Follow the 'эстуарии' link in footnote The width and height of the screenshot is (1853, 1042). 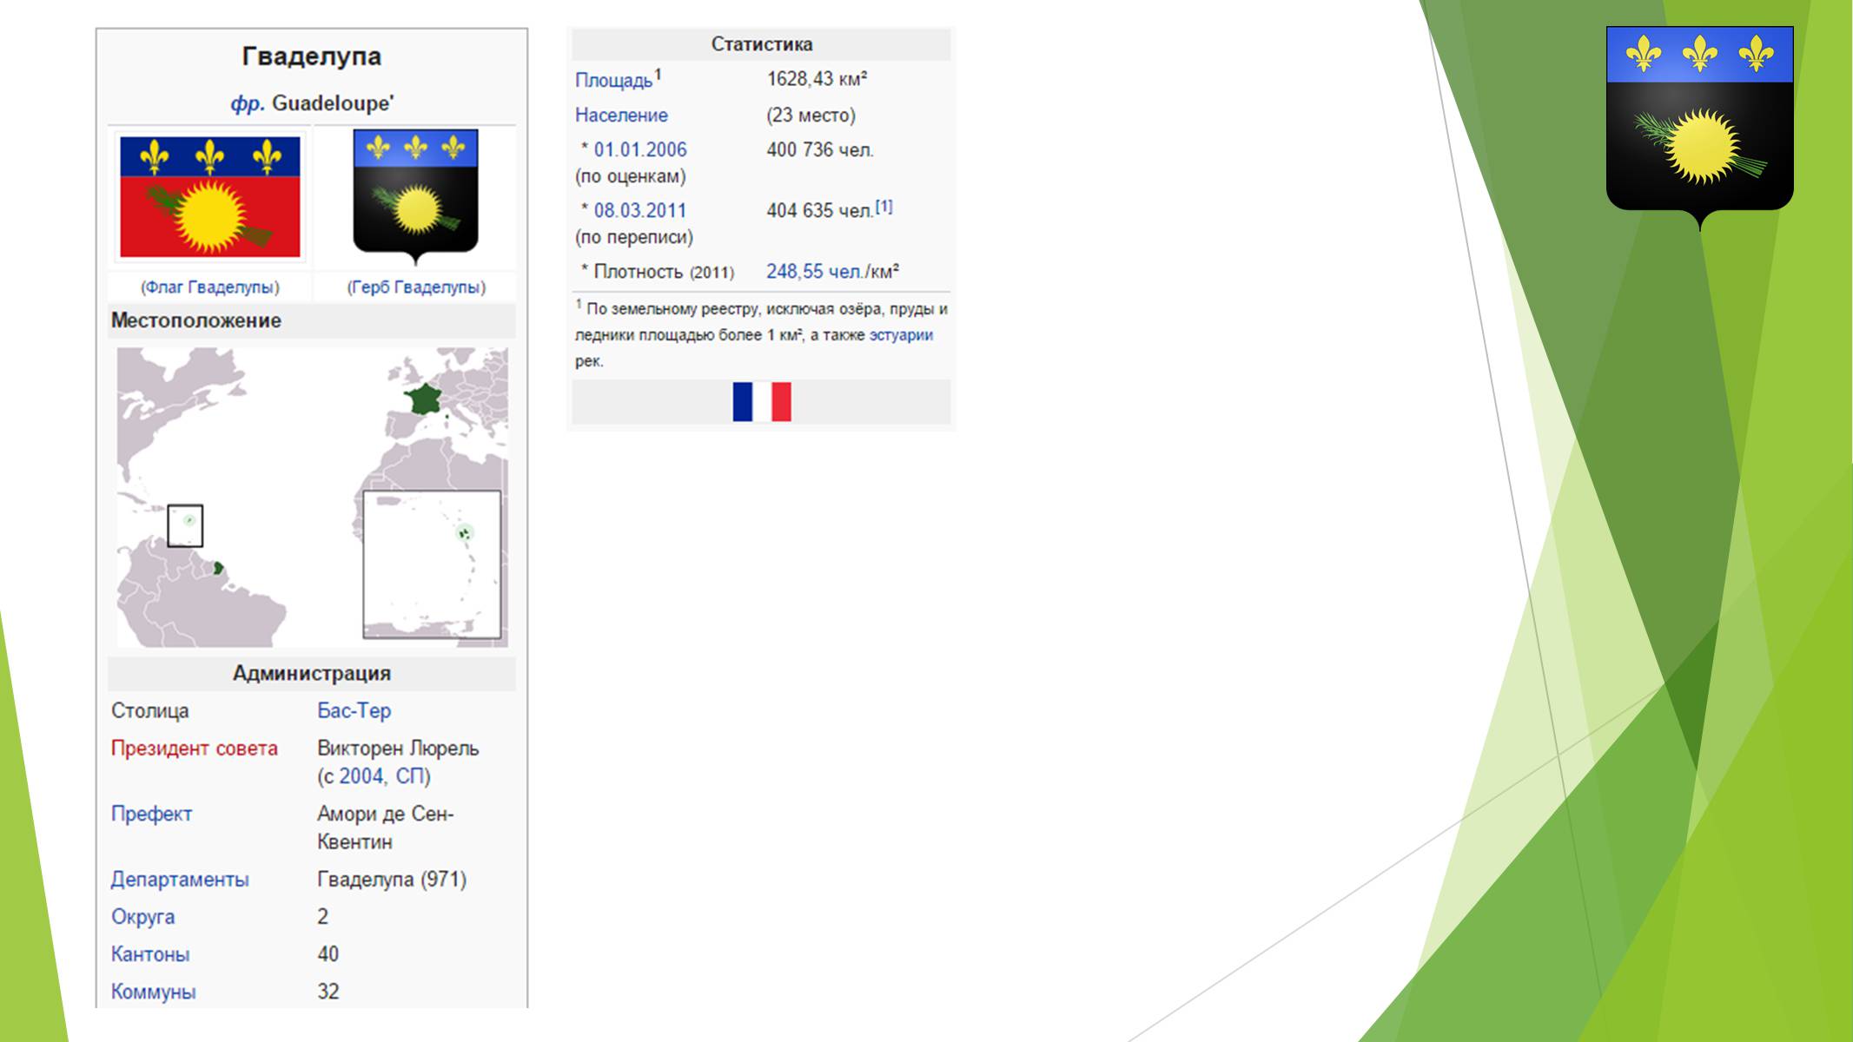click(x=901, y=335)
